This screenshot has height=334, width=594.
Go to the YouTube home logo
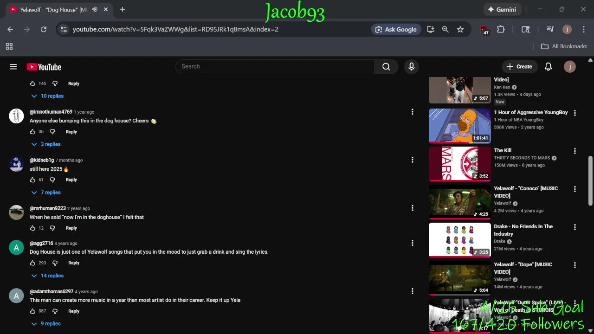click(44, 67)
